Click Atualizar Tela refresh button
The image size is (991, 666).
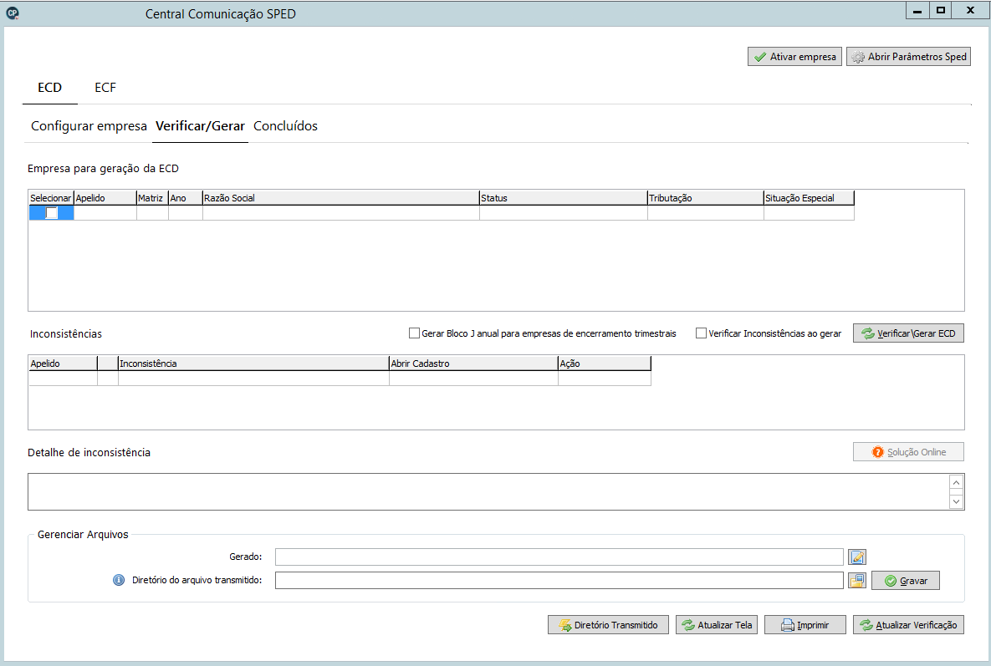716,625
